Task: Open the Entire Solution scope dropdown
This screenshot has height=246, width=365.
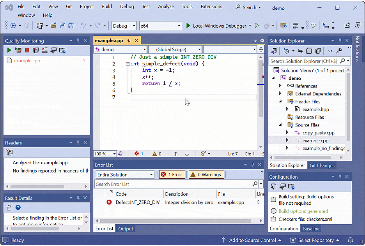Action: (x=125, y=174)
